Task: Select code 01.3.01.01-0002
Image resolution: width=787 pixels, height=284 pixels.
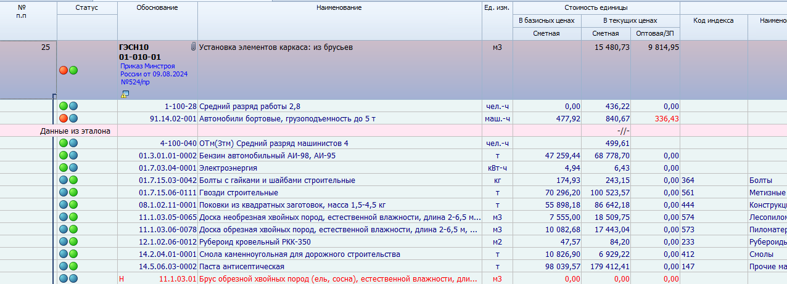Action: [x=168, y=155]
